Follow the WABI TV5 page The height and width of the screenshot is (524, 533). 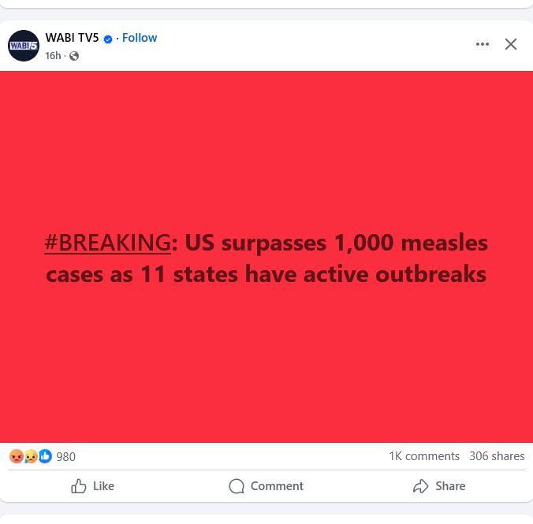[x=140, y=38]
